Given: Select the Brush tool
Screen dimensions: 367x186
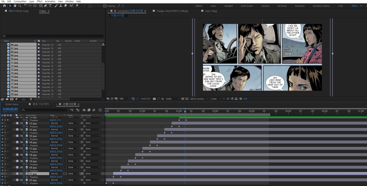Looking at the screenshot, I should (56, 6).
